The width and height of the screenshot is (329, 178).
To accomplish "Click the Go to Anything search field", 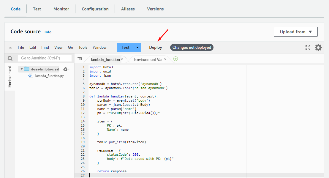I will pos(45,58).
